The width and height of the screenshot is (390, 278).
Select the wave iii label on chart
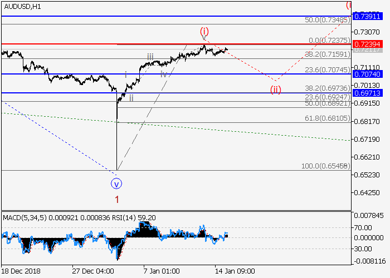[150, 57]
